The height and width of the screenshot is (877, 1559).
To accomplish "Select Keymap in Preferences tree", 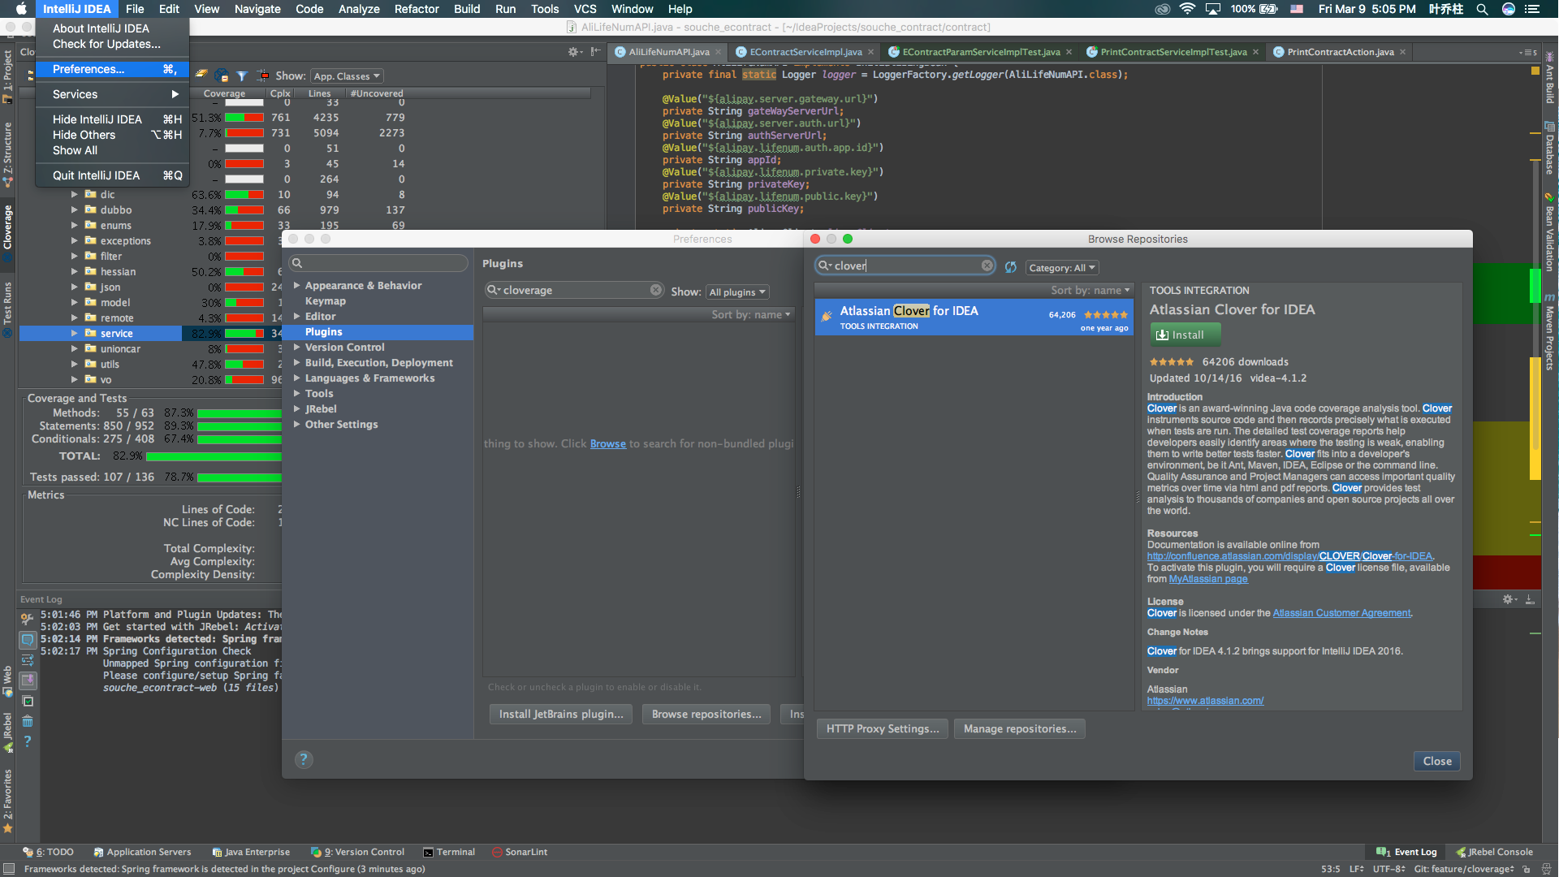I will 325,301.
